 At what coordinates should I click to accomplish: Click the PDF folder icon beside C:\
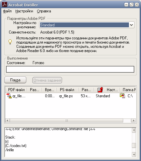tap(122, 96)
